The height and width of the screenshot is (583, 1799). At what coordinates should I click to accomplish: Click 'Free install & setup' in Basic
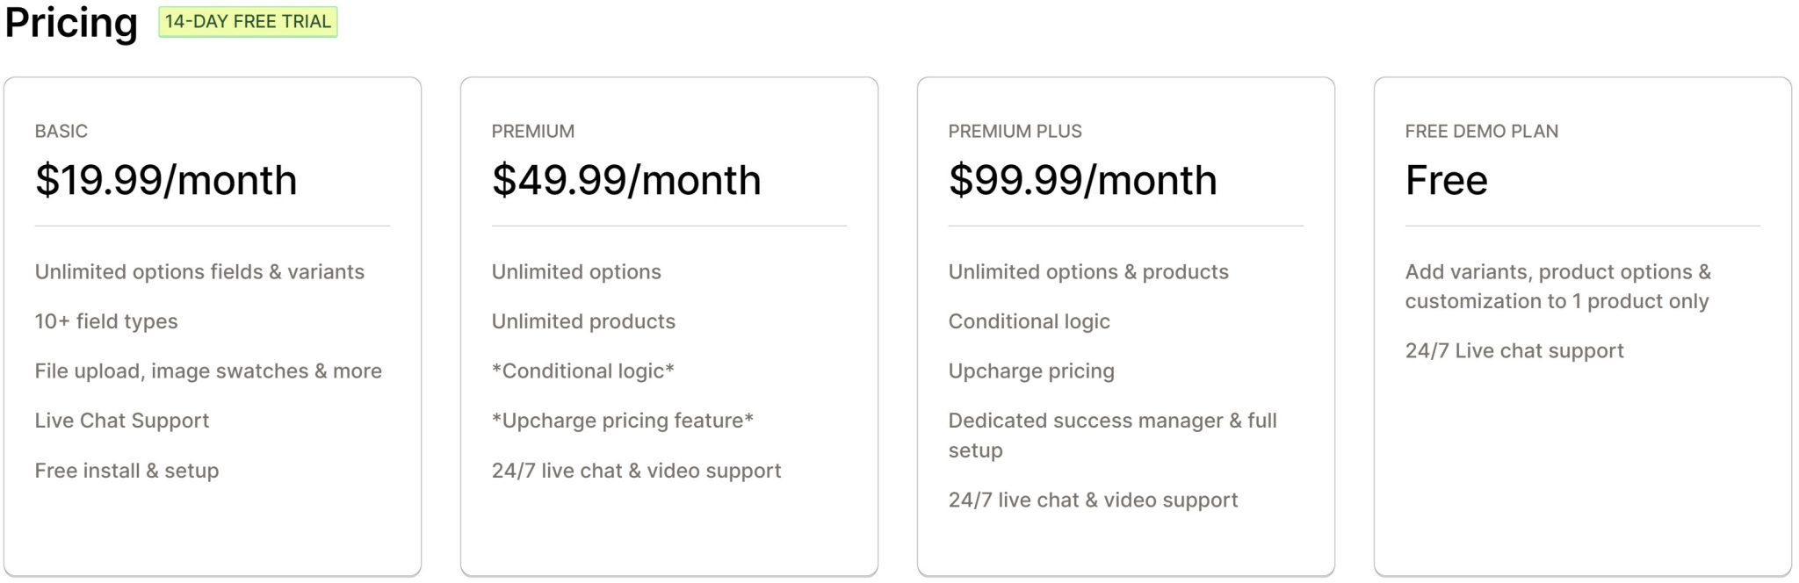tap(126, 471)
